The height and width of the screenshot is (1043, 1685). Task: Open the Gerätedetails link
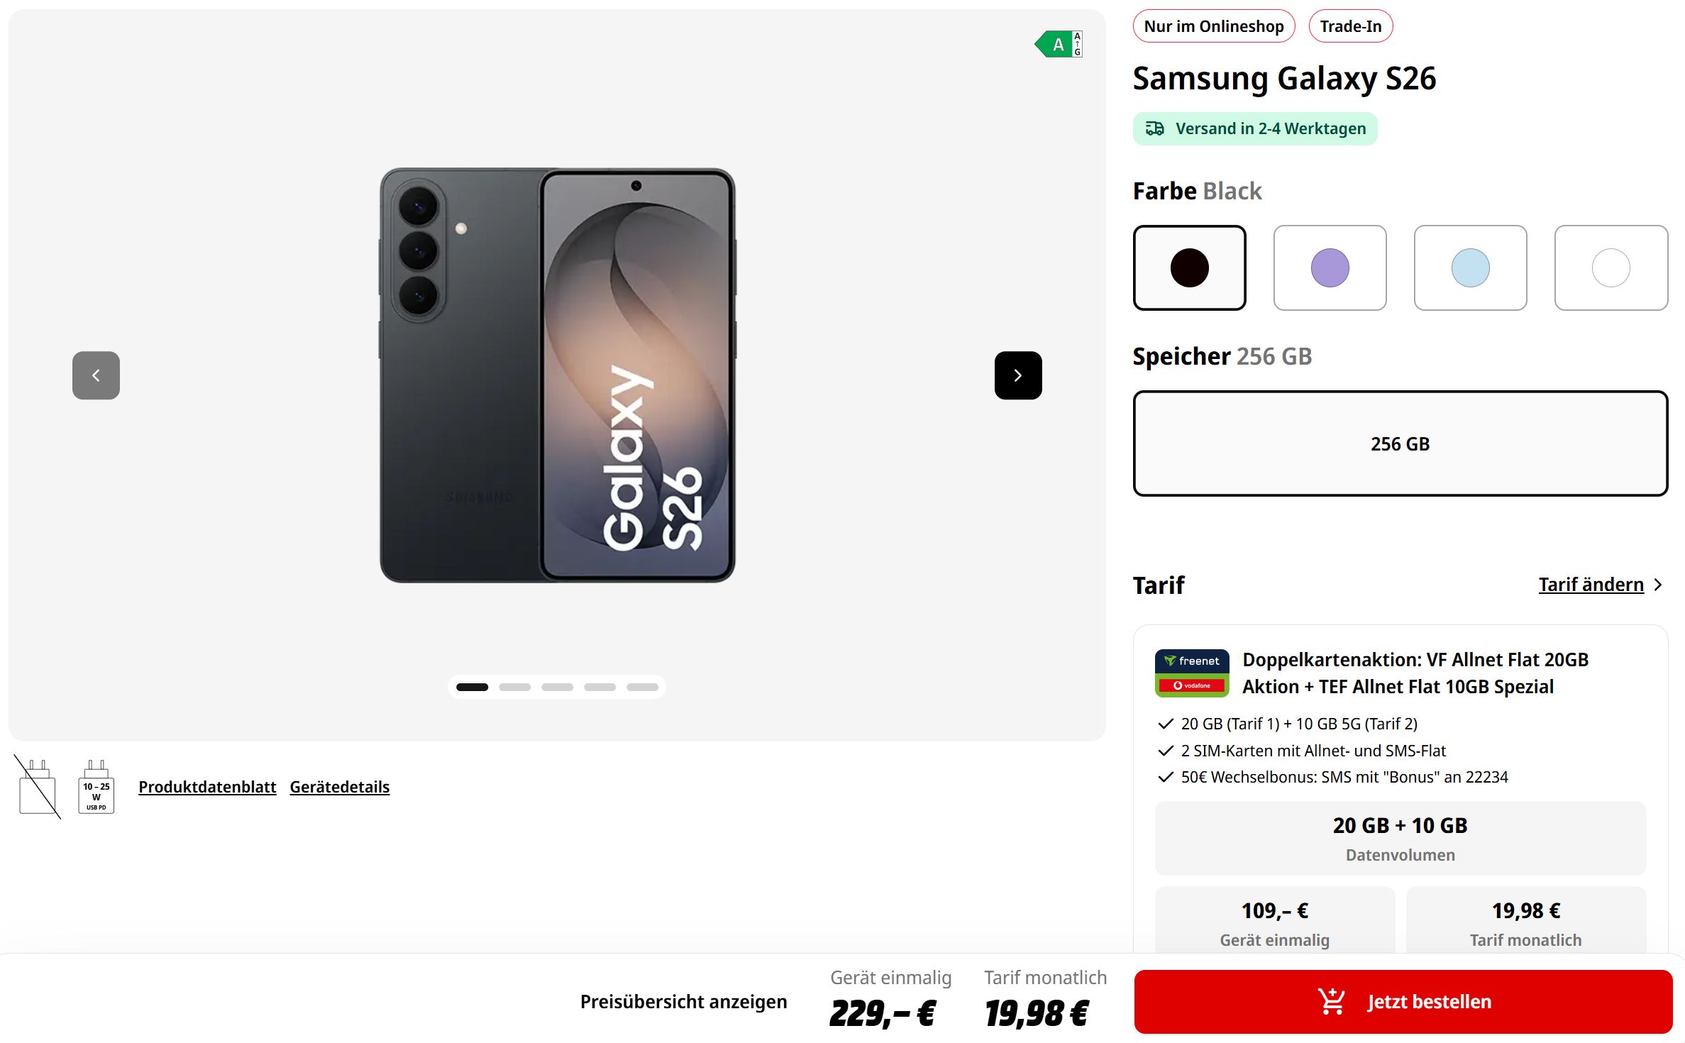point(339,787)
